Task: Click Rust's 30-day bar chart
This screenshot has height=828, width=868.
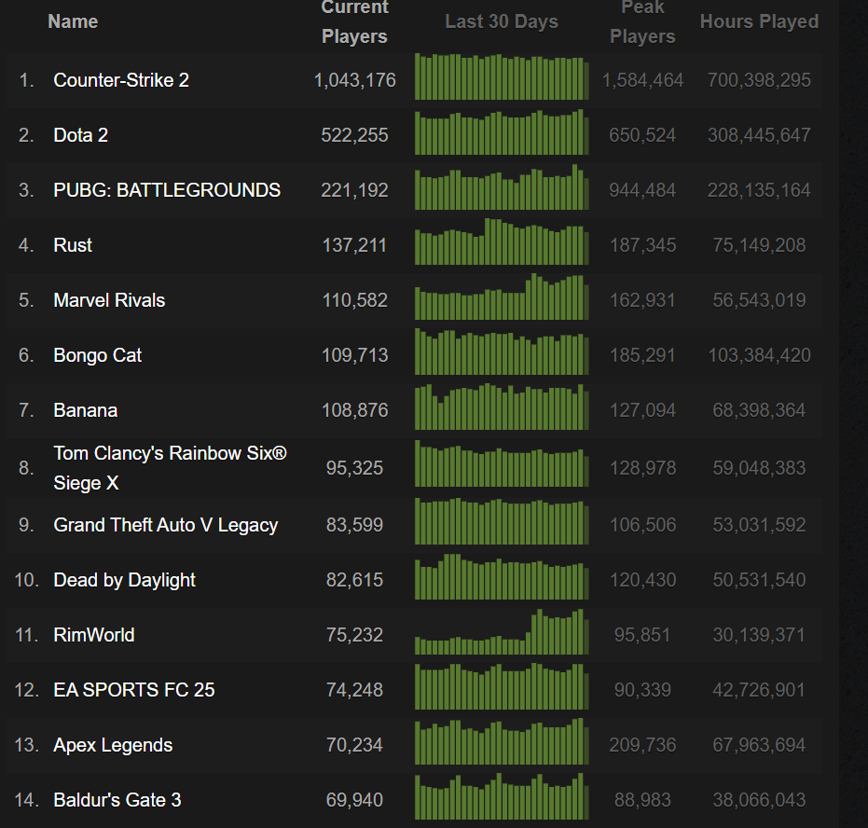Action: [502, 241]
